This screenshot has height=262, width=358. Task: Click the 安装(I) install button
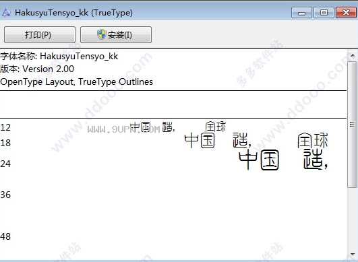point(116,34)
